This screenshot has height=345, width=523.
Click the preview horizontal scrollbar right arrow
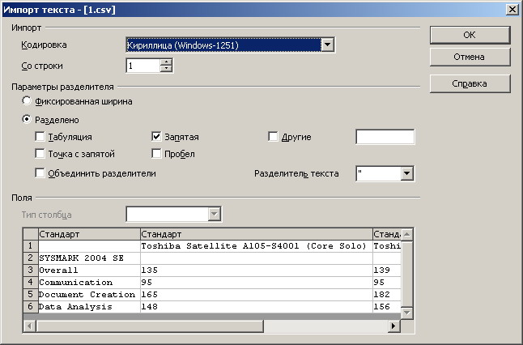[394, 326]
